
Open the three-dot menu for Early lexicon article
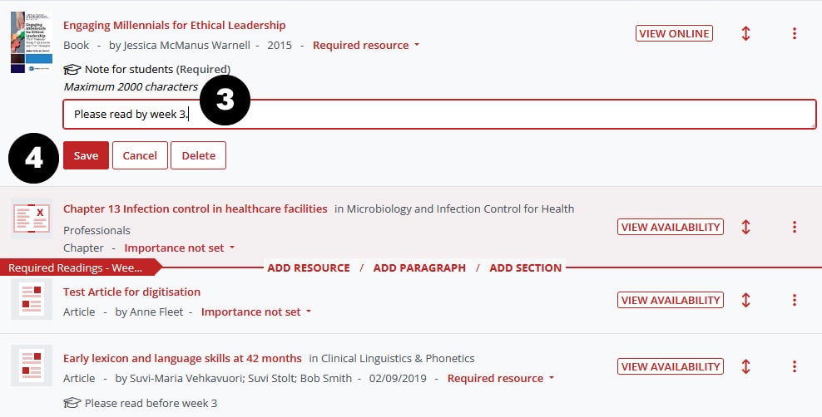[x=795, y=366]
